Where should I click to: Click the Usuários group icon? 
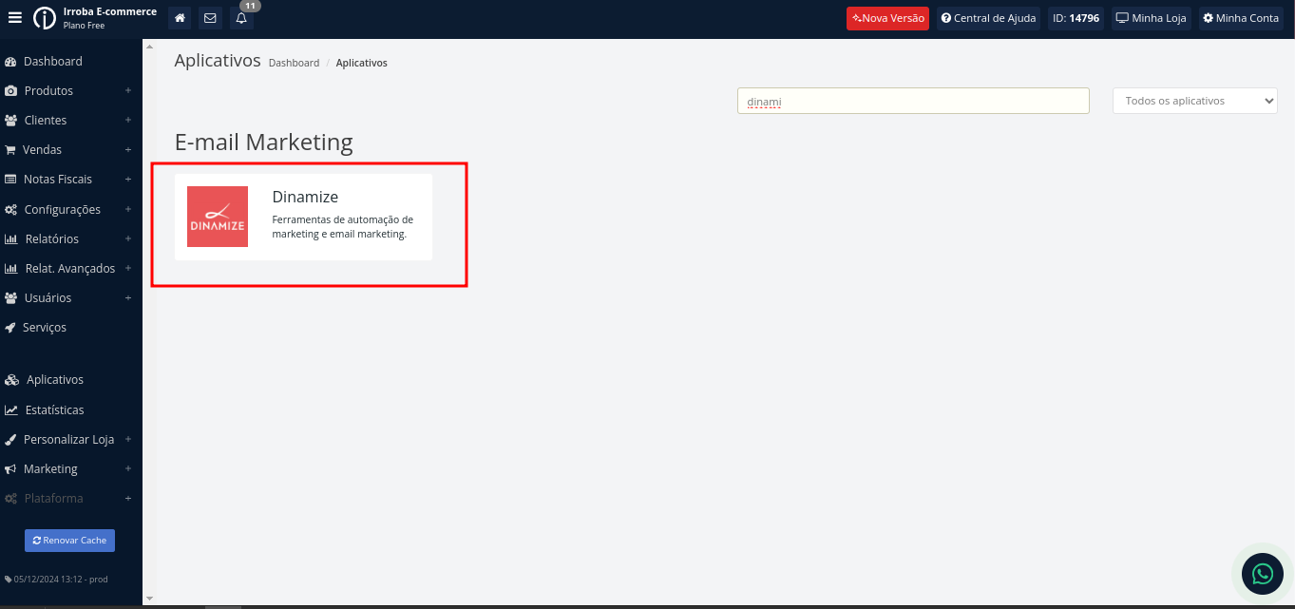point(11,298)
